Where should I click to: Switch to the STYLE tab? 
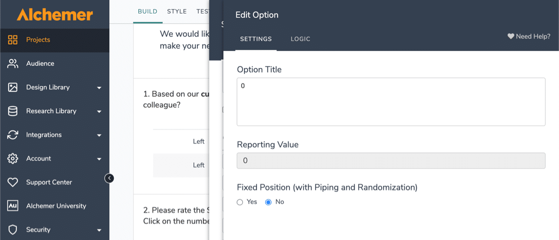point(177,11)
